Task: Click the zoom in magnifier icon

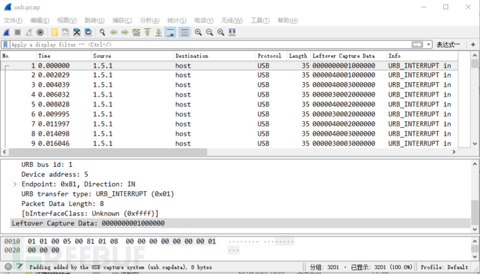Action: pyautogui.click(x=198, y=32)
